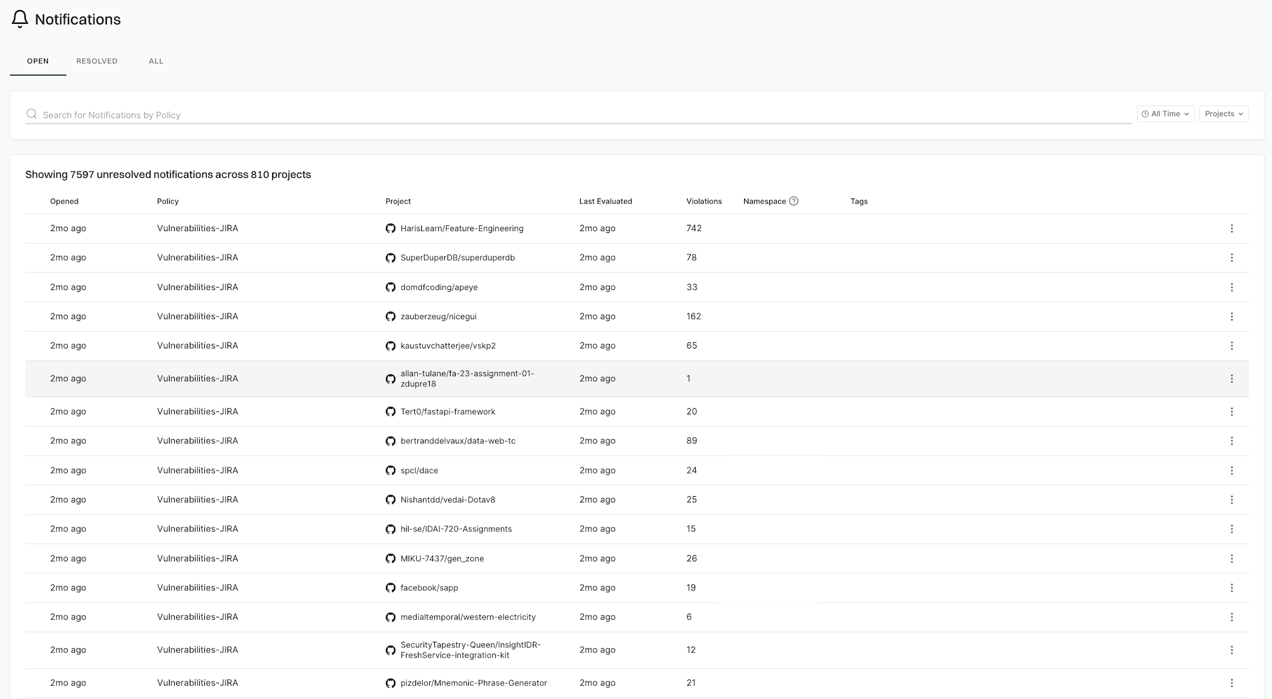Open actions menu for Tert0/fastapi-framework row
This screenshot has height=699, width=1272.
click(x=1231, y=412)
